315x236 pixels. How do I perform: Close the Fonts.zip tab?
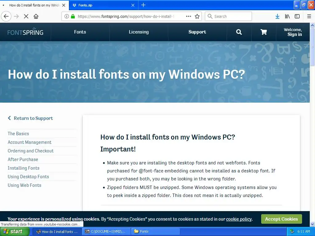(x=133, y=5)
